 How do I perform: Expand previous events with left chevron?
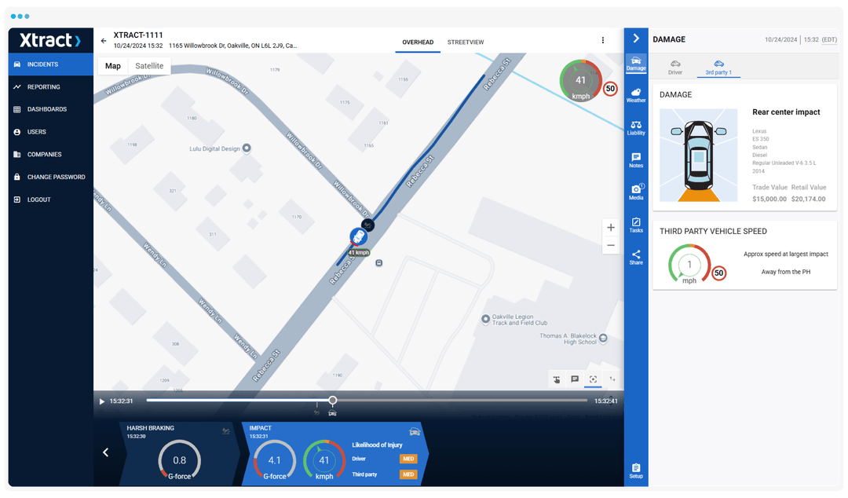click(106, 452)
